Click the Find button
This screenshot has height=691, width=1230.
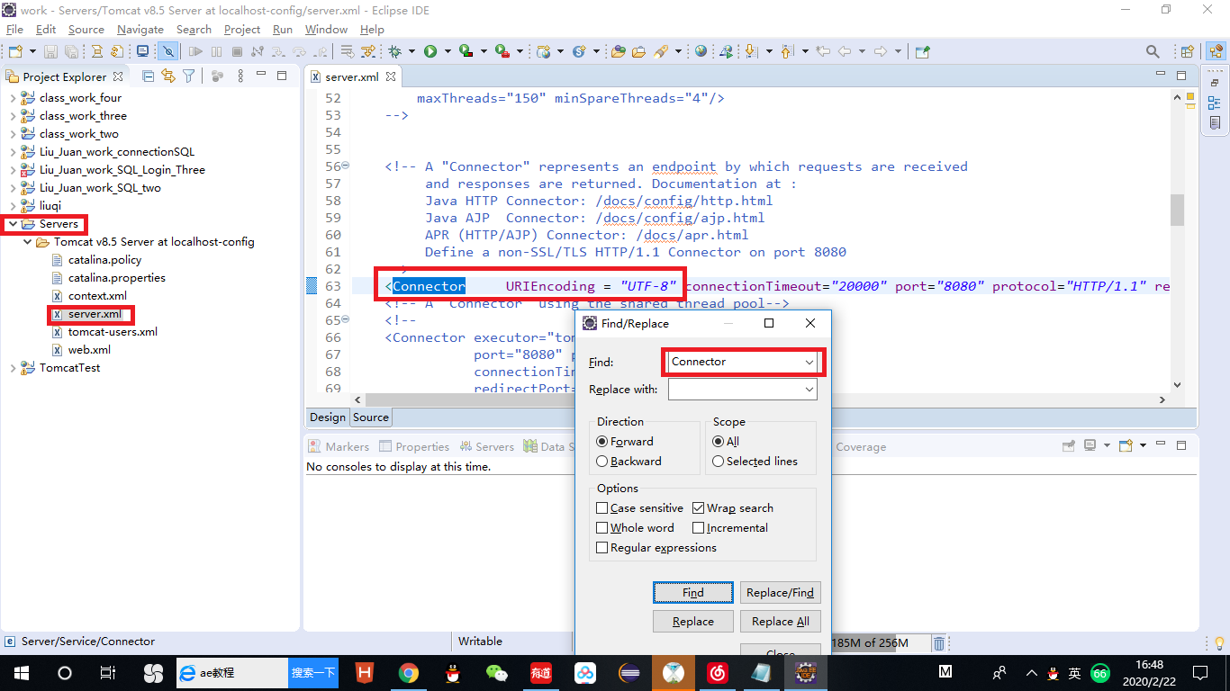tap(693, 593)
